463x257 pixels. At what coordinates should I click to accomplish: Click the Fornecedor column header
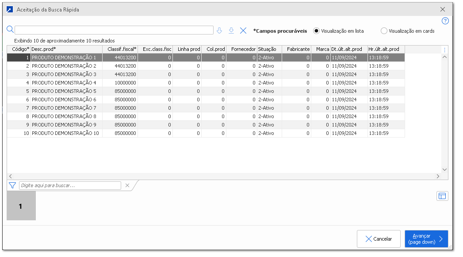pos(242,50)
